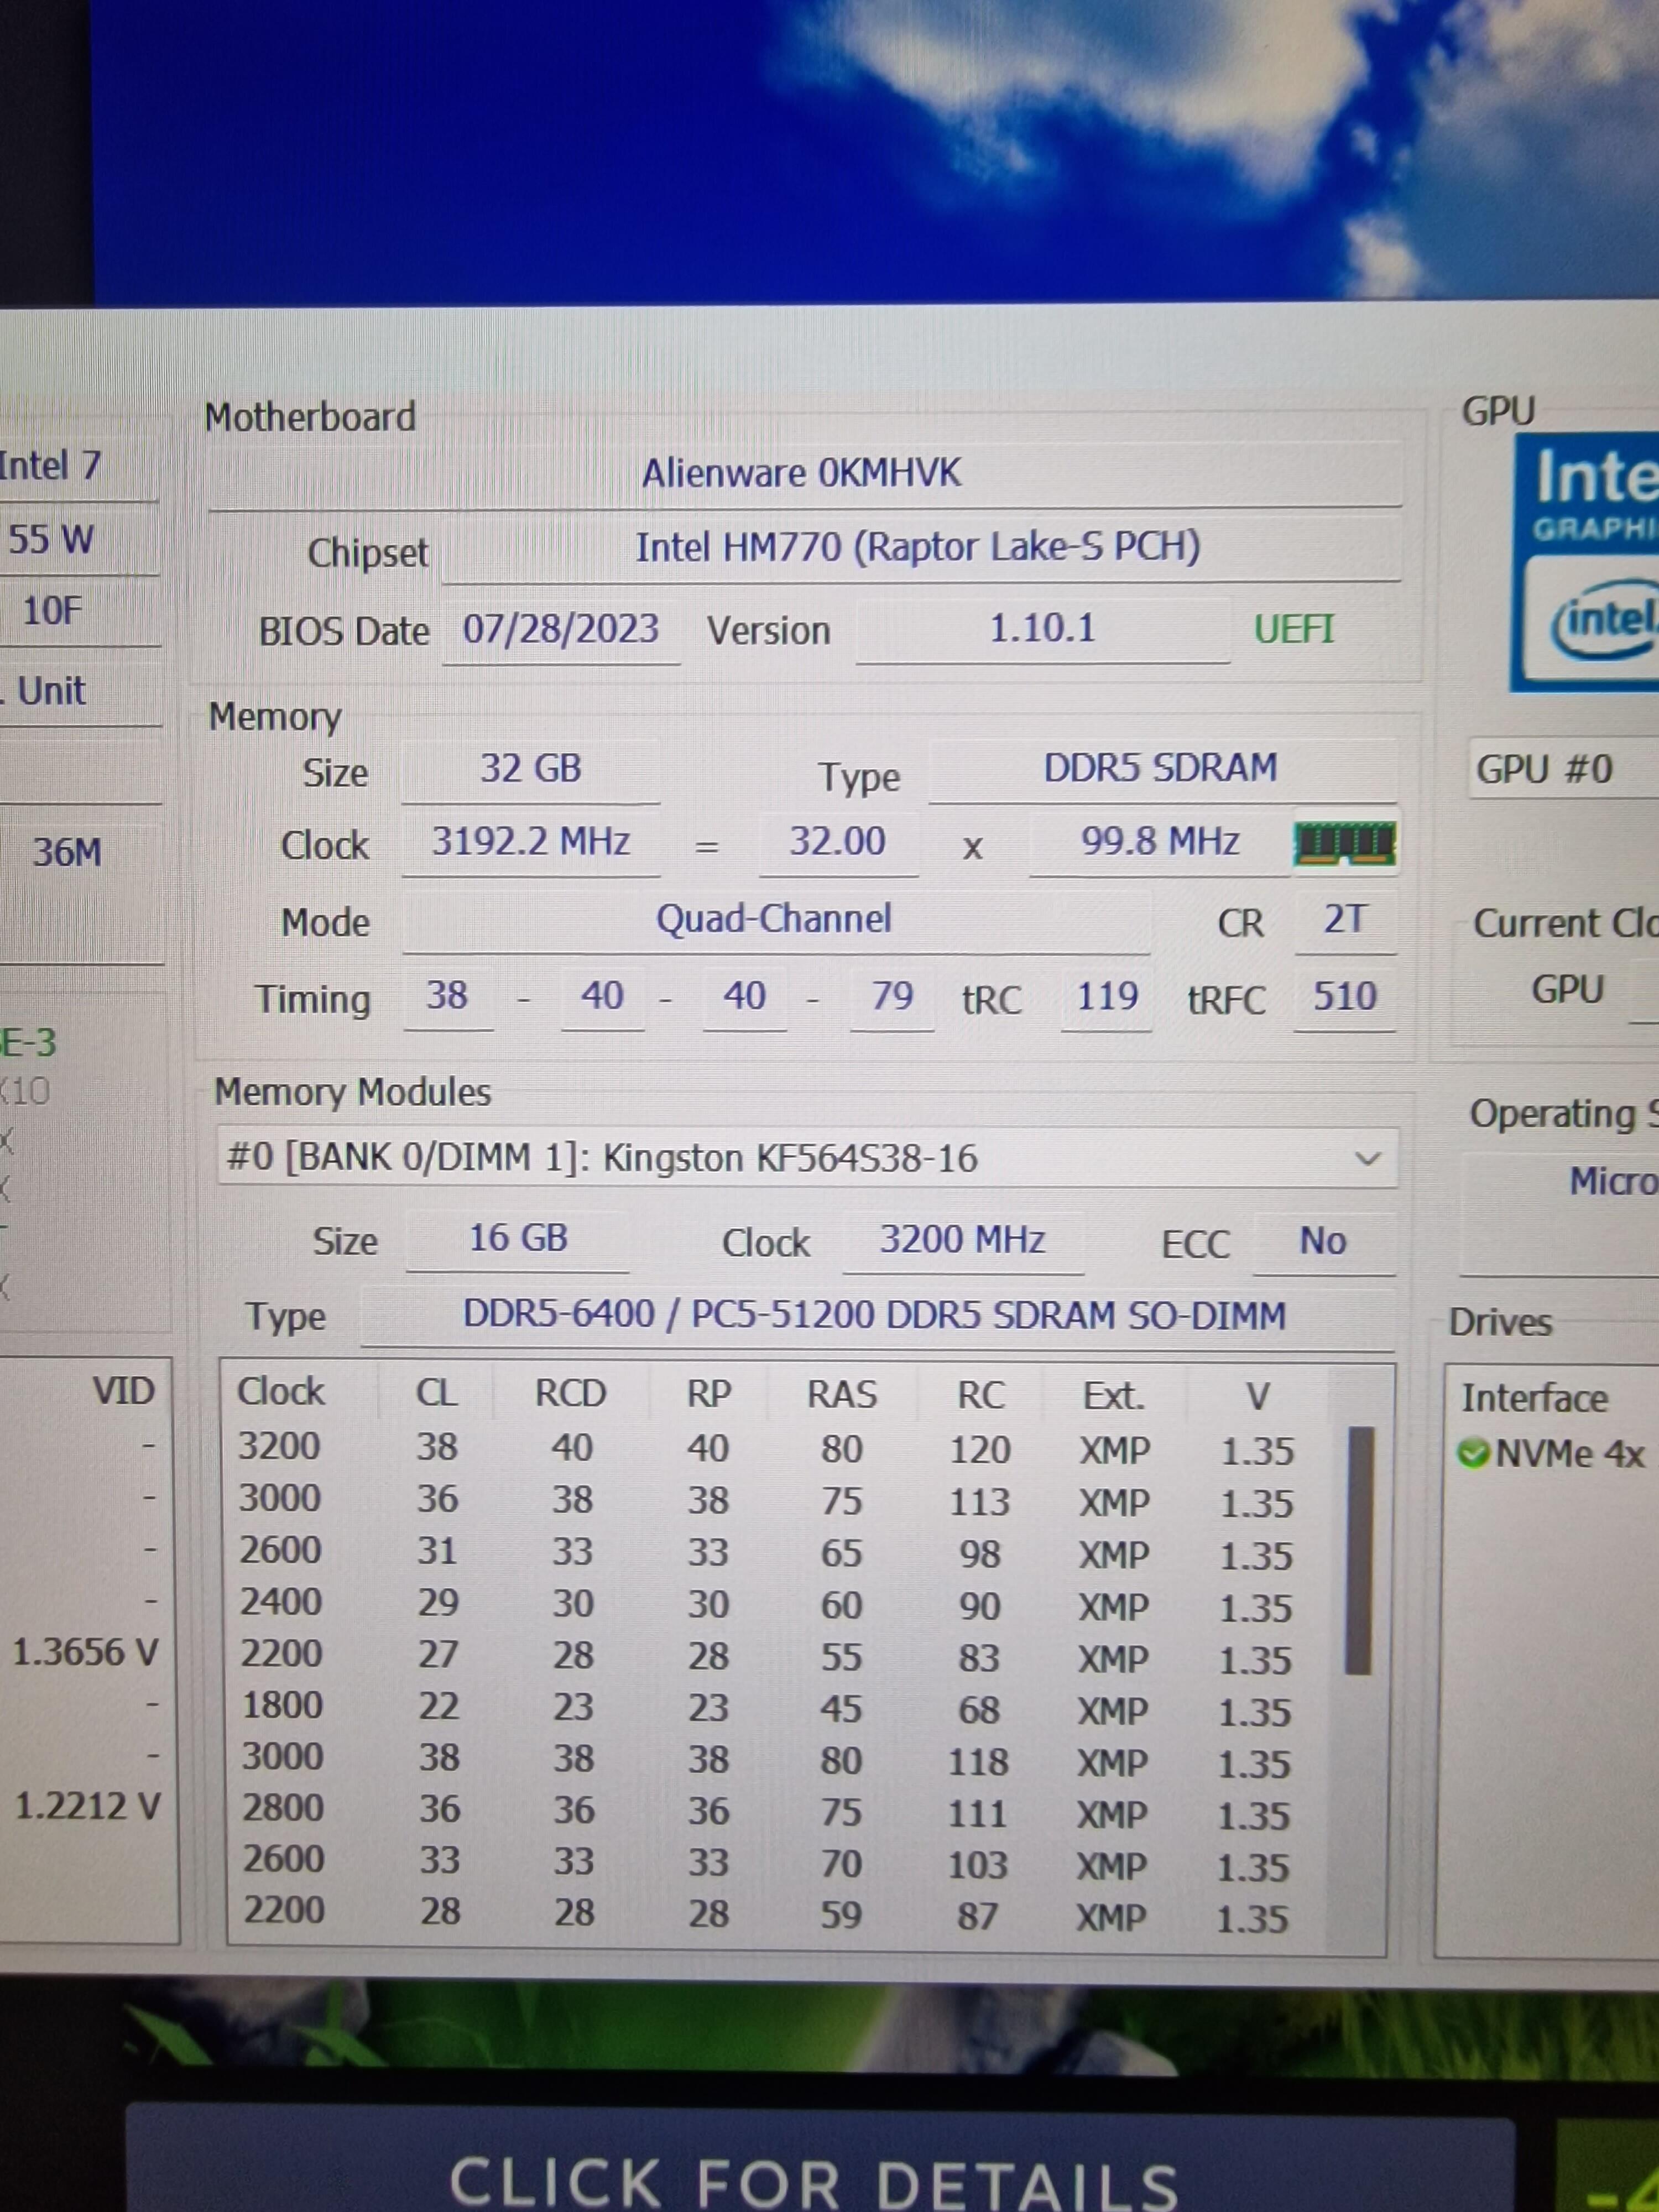Click the RP column header

(x=708, y=1394)
